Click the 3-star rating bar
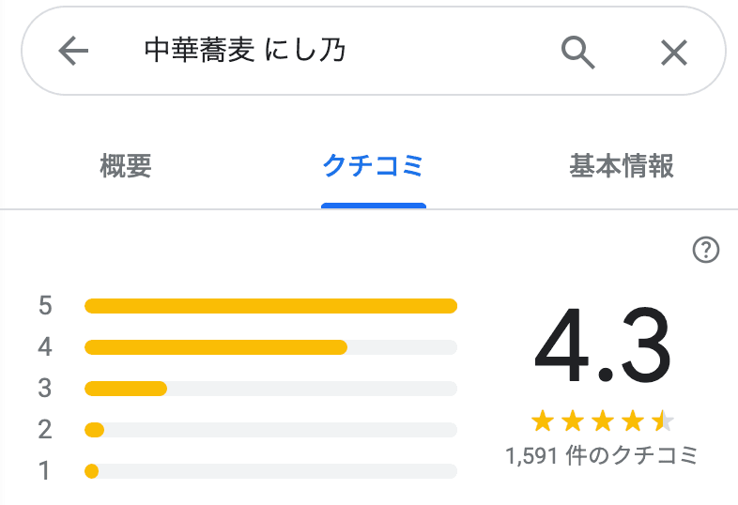 click(x=270, y=389)
